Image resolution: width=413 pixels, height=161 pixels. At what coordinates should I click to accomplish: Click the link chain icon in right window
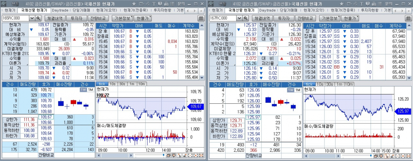point(355,4)
